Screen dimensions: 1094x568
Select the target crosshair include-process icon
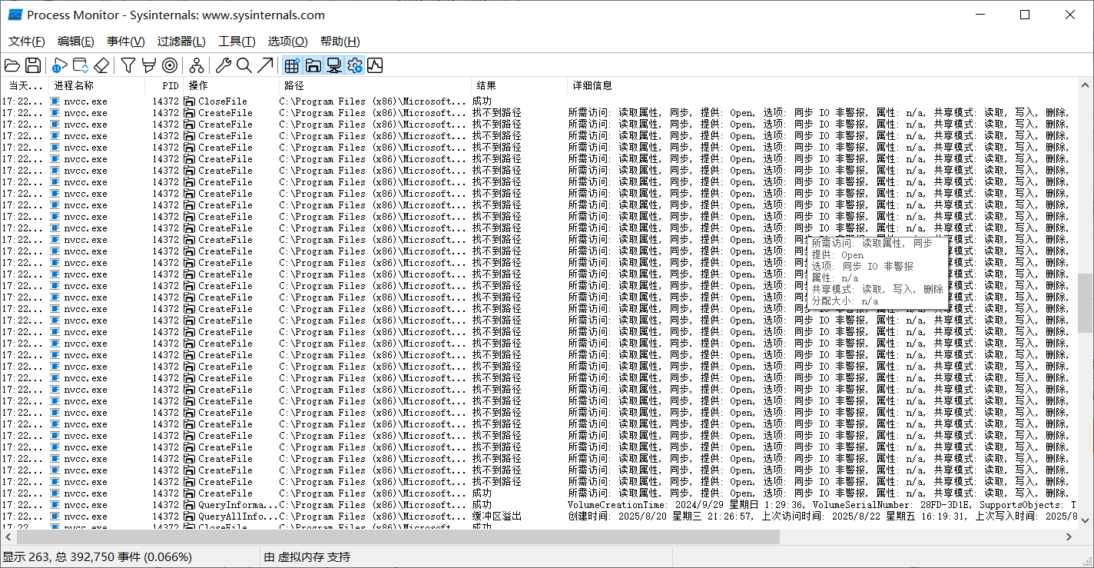point(170,65)
